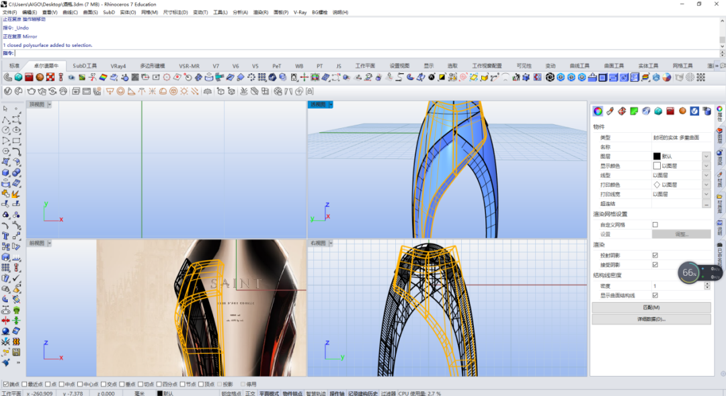Select the Text object tool in the left toolbar
The width and height of the screenshot is (726, 396).
5,236
